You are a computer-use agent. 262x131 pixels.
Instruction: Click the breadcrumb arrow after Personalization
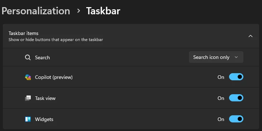coord(78,11)
